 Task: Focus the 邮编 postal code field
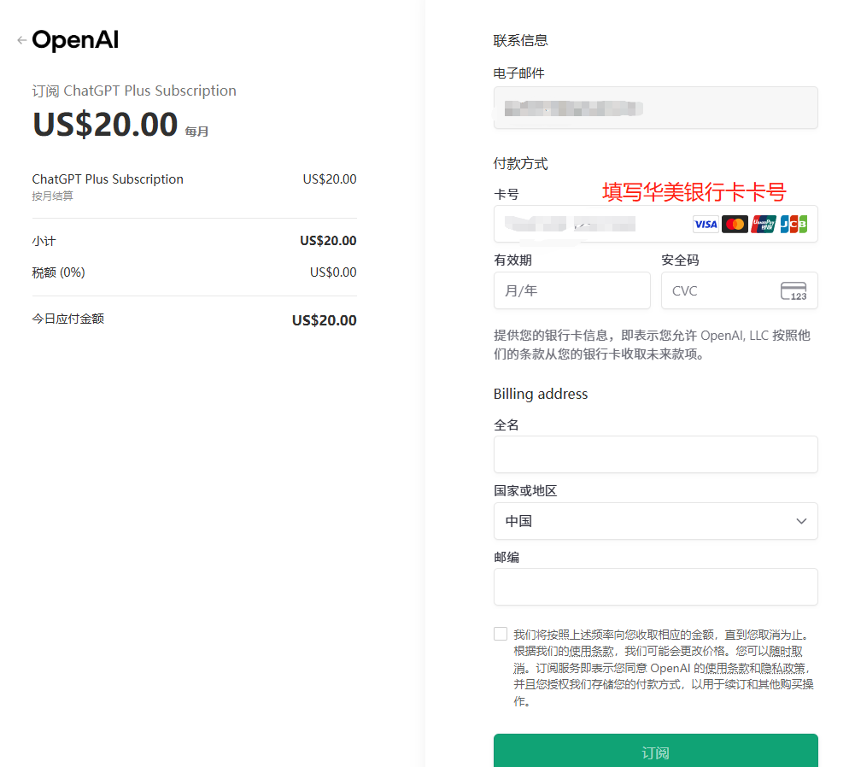coord(655,587)
